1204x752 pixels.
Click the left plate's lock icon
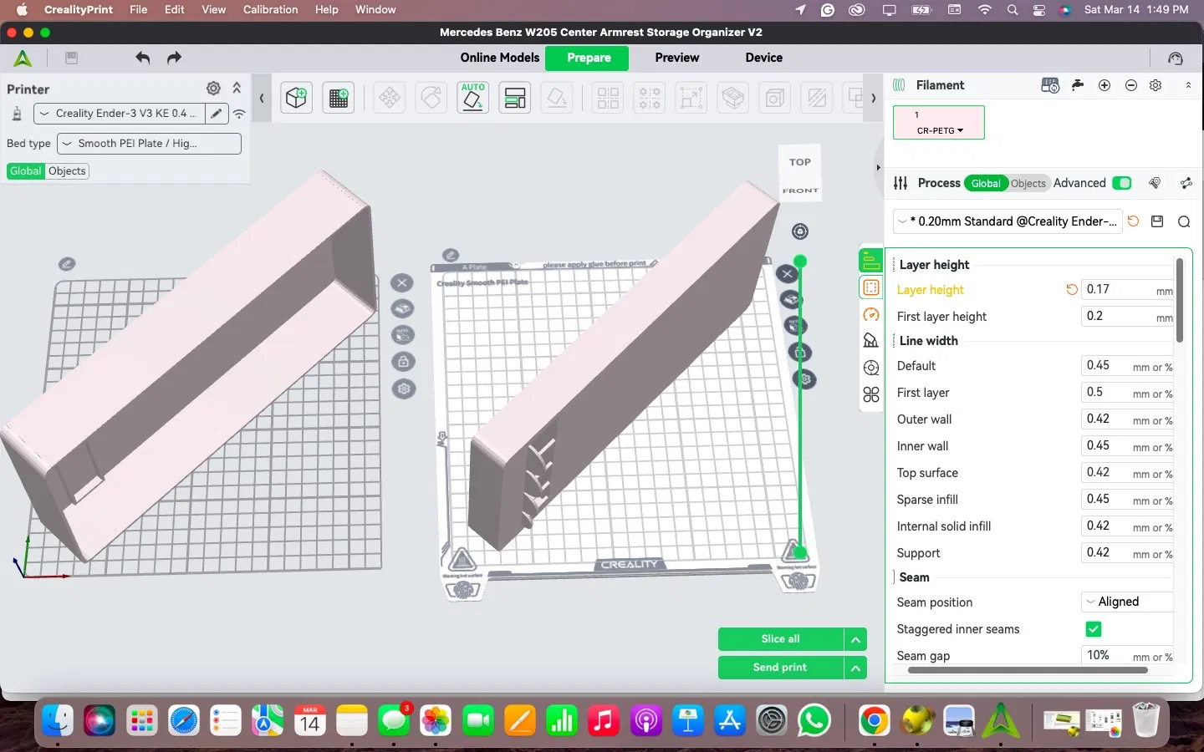[404, 362]
